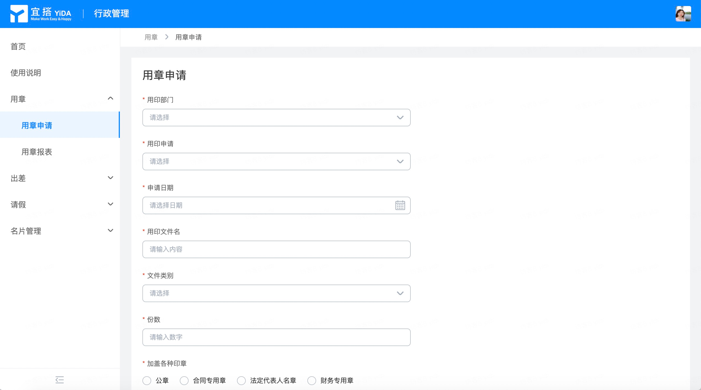
Task: Click the chevron icon in 文件类别 dropdown
Action: pyautogui.click(x=400, y=293)
